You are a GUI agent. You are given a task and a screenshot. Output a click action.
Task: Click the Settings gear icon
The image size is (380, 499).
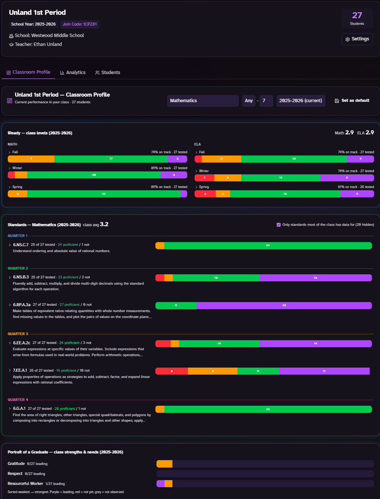(x=347, y=39)
